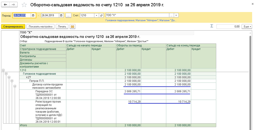This screenshot has height=130, width=255.
Task: Open account 1210 details with the open-form icon
Action: click(101, 15)
